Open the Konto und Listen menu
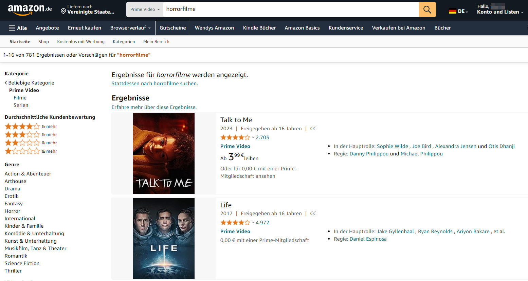 click(x=500, y=10)
